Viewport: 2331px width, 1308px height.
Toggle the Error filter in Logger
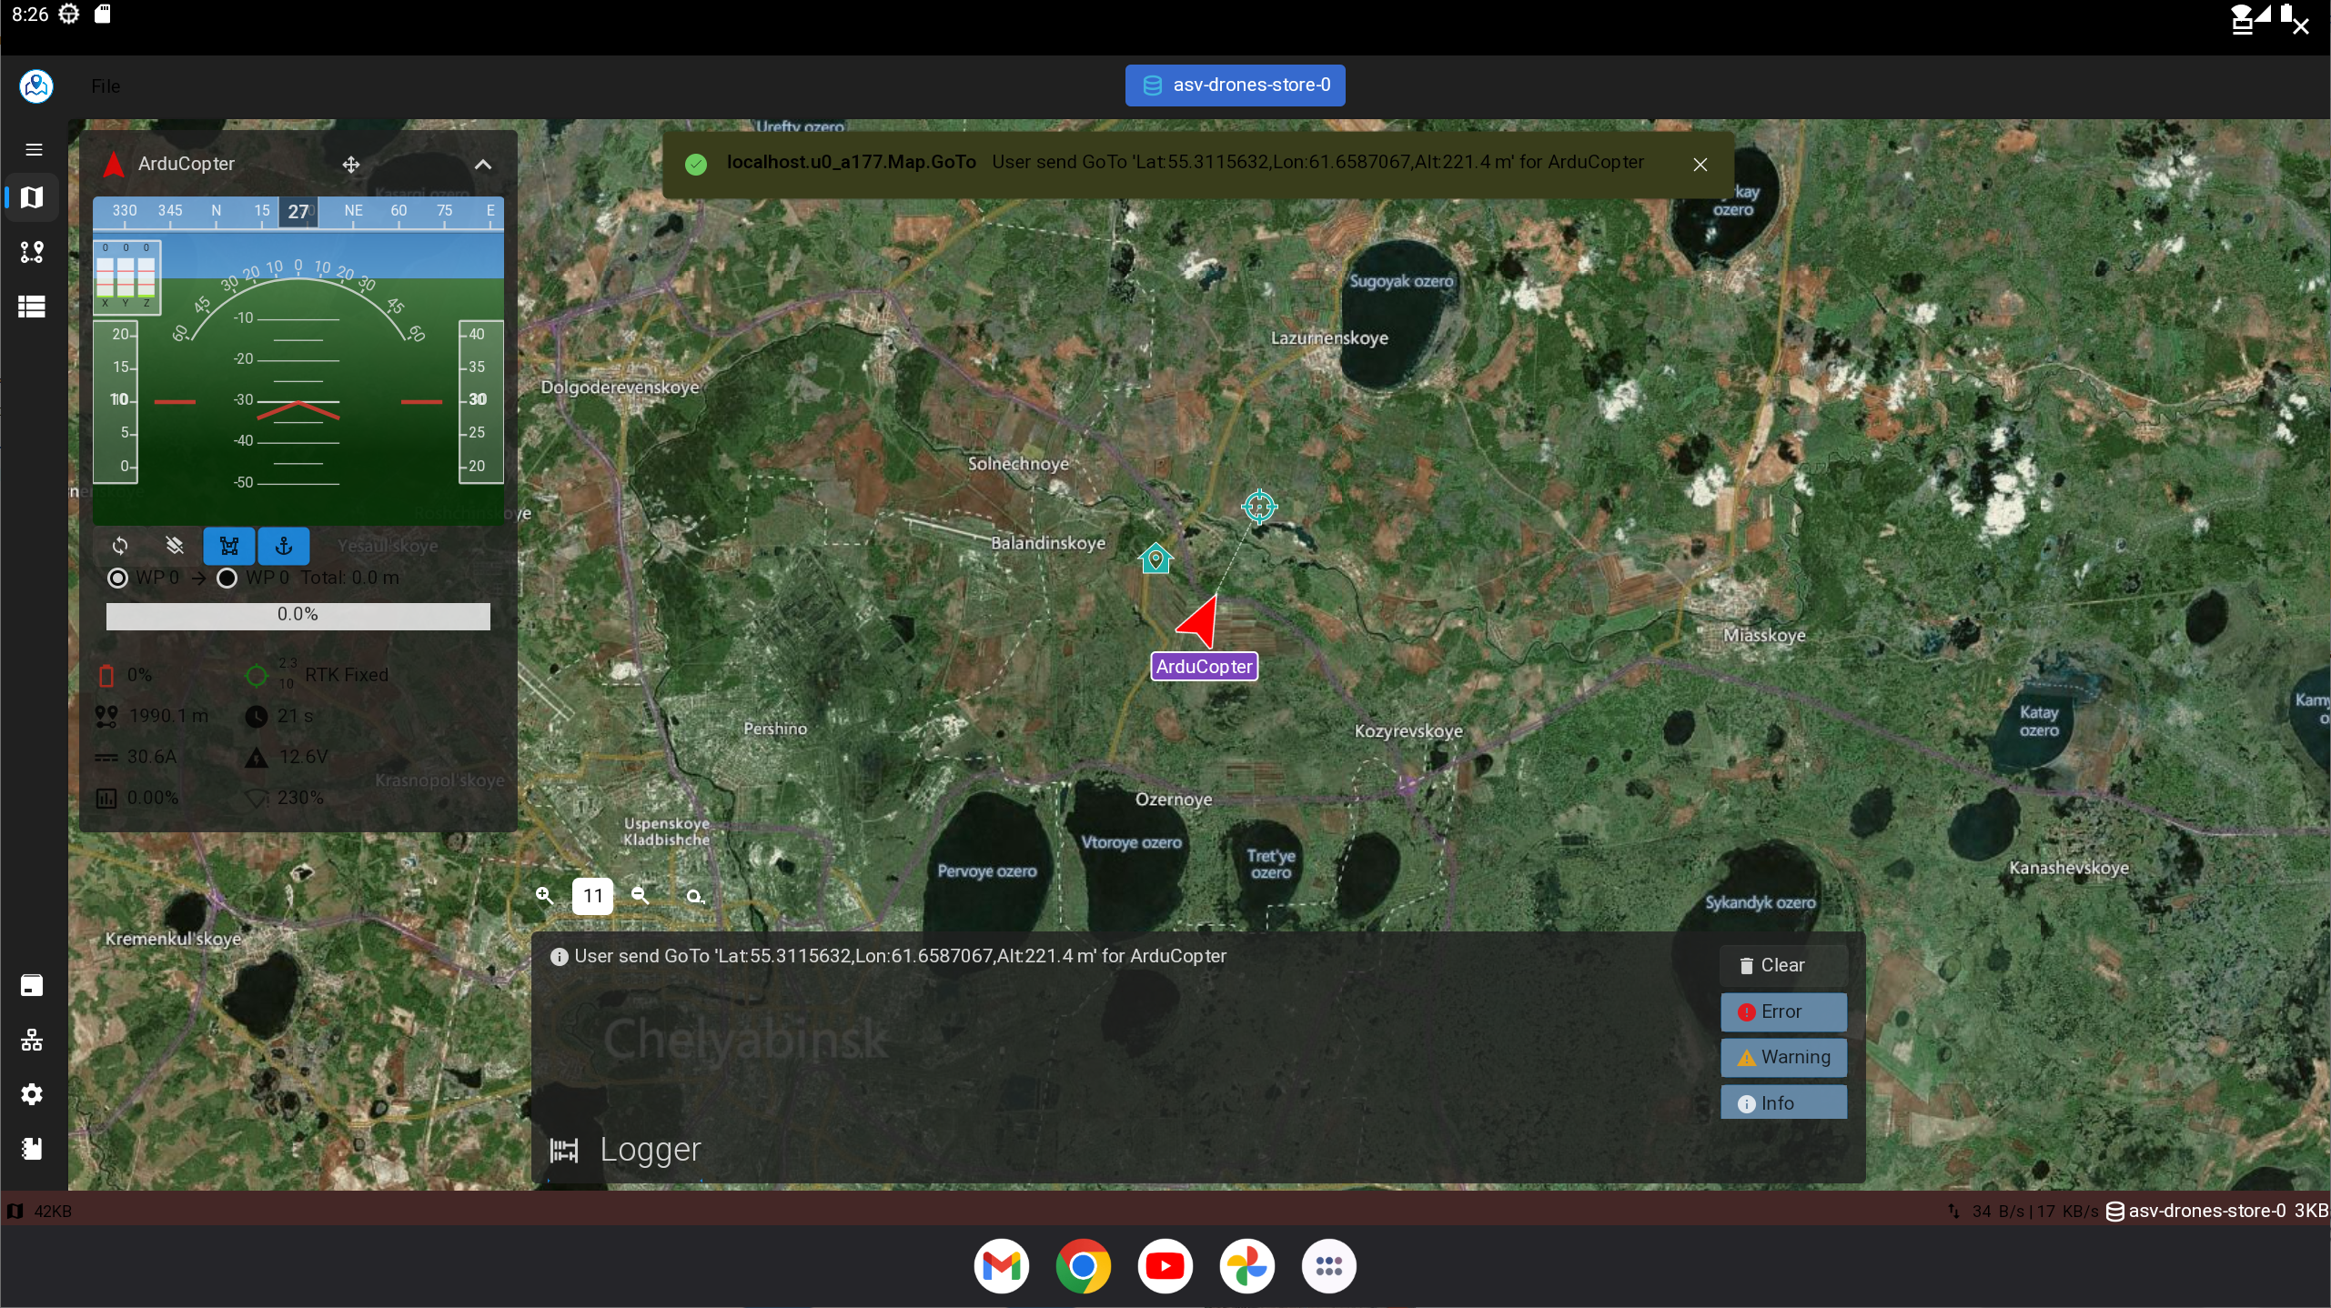coord(1783,1011)
